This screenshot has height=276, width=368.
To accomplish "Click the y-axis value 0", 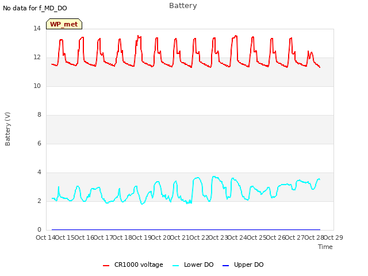I will [x=39, y=230].
